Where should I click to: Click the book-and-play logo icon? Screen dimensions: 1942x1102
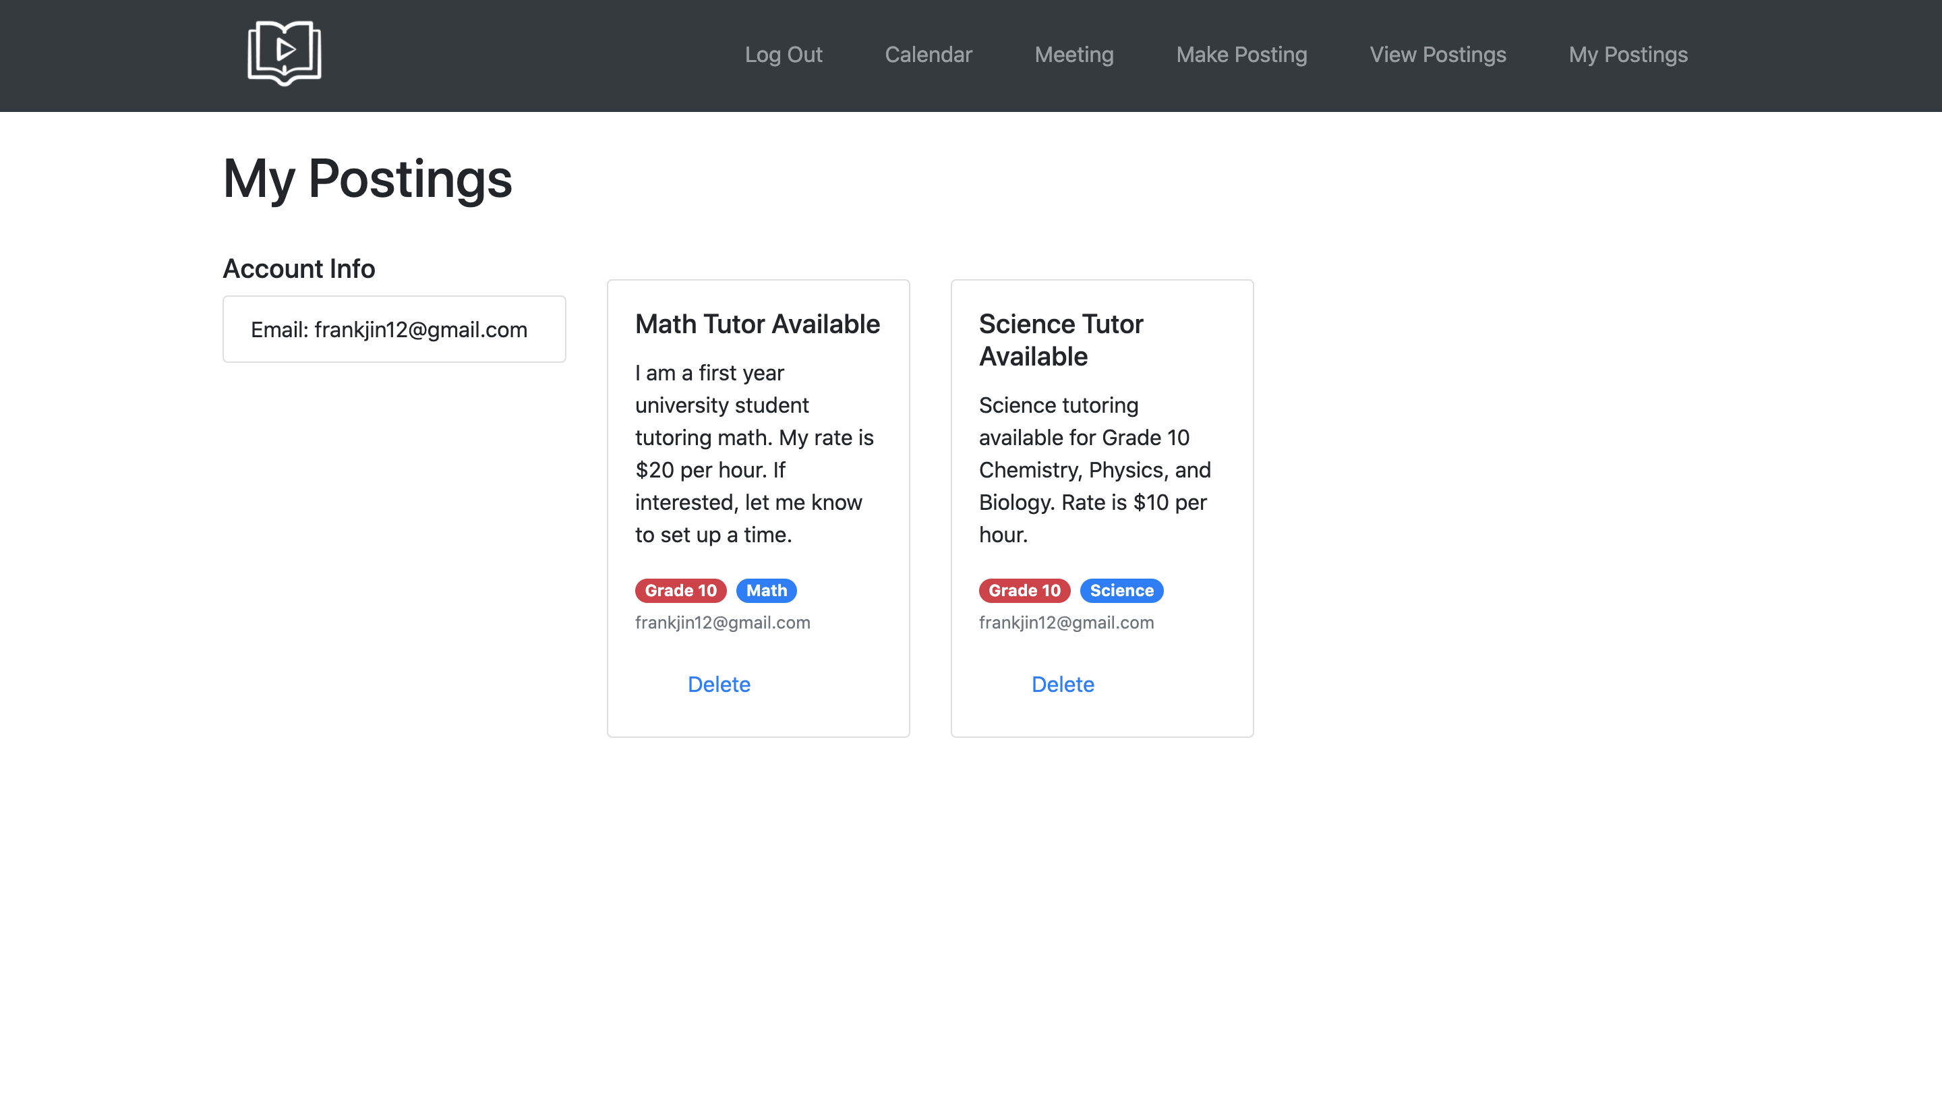285,53
